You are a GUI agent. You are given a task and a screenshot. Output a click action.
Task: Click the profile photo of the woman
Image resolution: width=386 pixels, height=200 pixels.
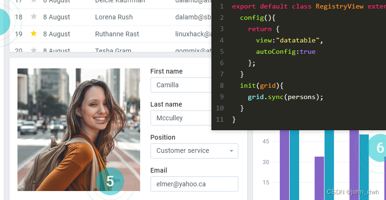click(79, 130)
